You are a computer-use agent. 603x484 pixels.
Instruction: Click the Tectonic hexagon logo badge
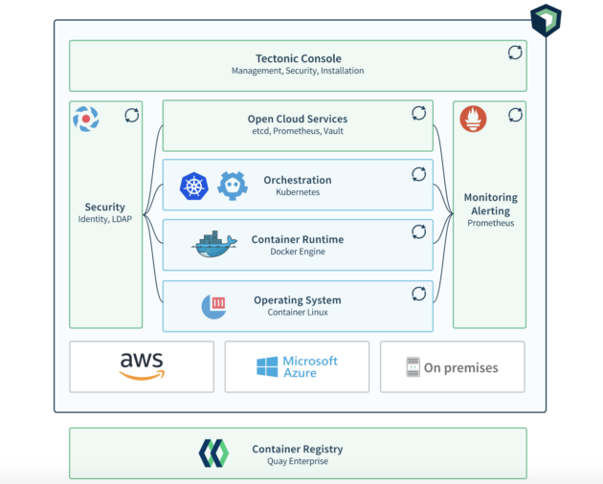pyautogui.click(x=546, y=20)
